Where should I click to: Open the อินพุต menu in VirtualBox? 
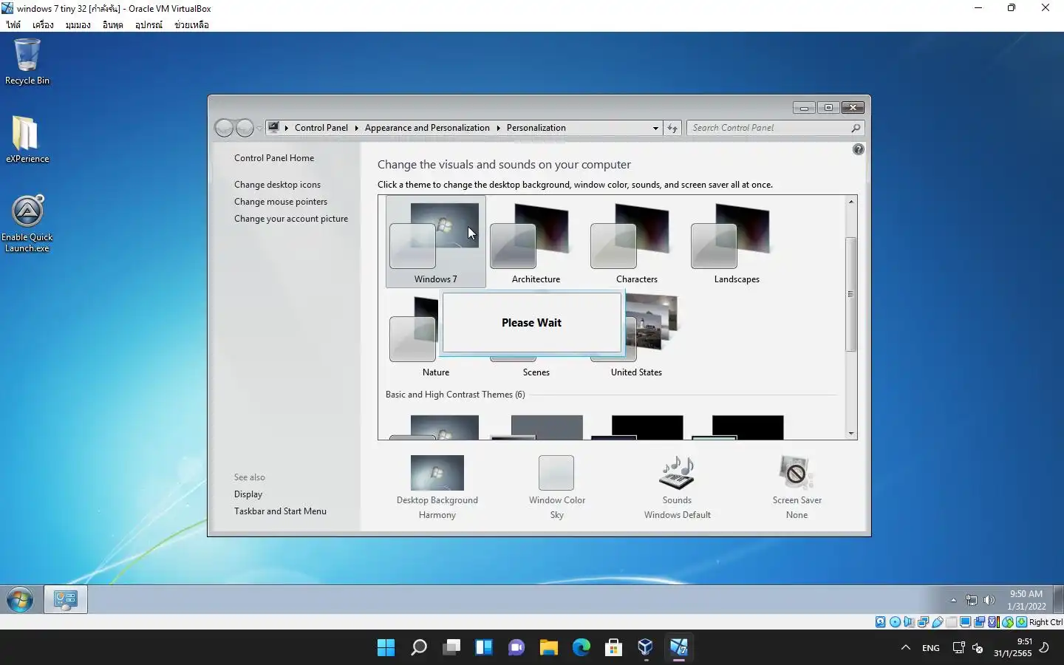[x=112, y=25]
